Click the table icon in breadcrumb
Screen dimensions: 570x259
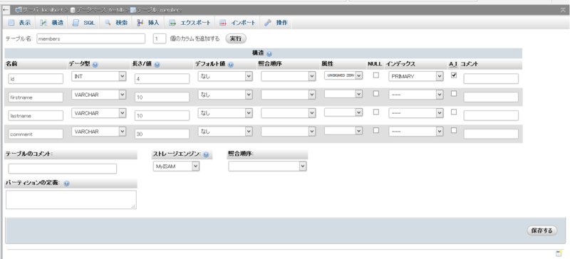tap(133, 10)
